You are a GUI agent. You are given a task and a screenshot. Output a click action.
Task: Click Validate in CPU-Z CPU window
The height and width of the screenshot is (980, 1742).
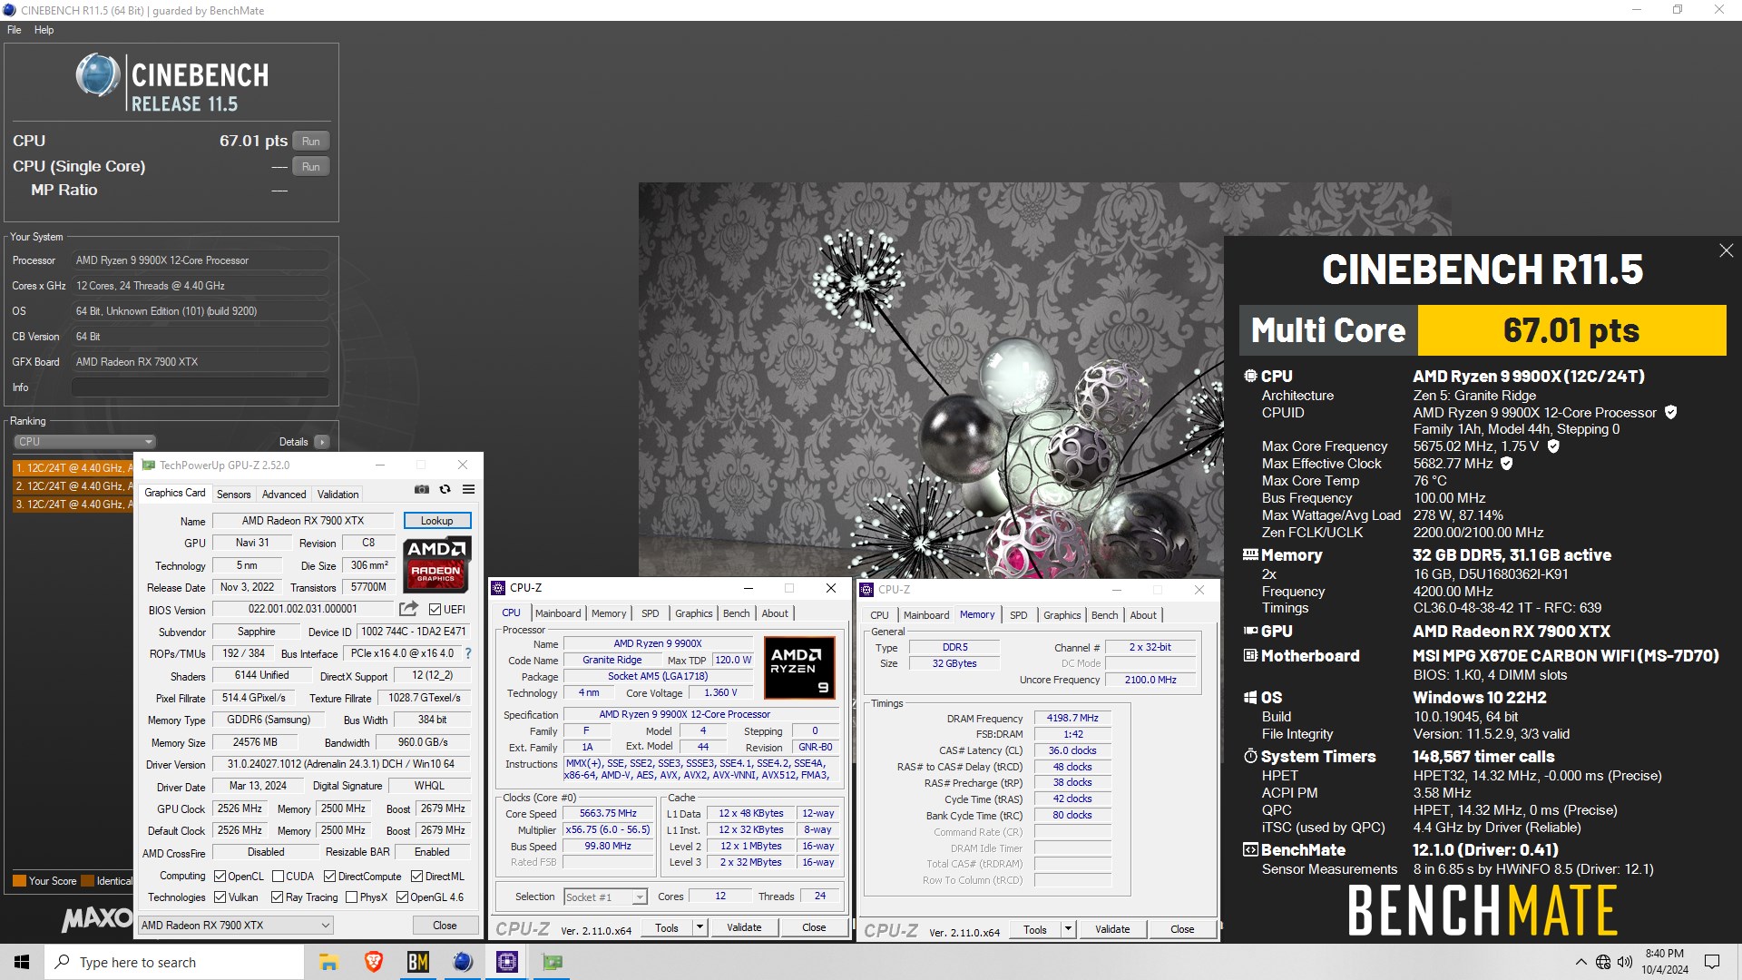coord(744,927)
